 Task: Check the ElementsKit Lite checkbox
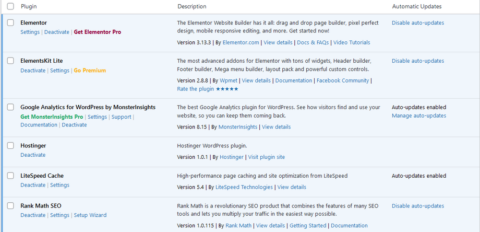point(10,61)
